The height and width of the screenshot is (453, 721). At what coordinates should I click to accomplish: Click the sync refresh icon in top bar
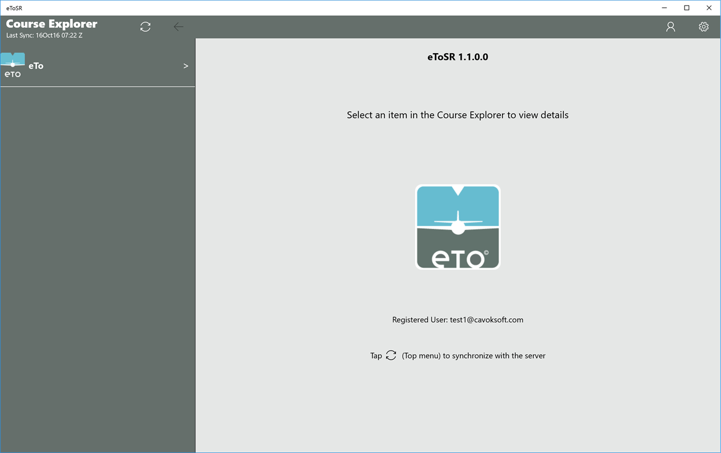coord(146,27)
